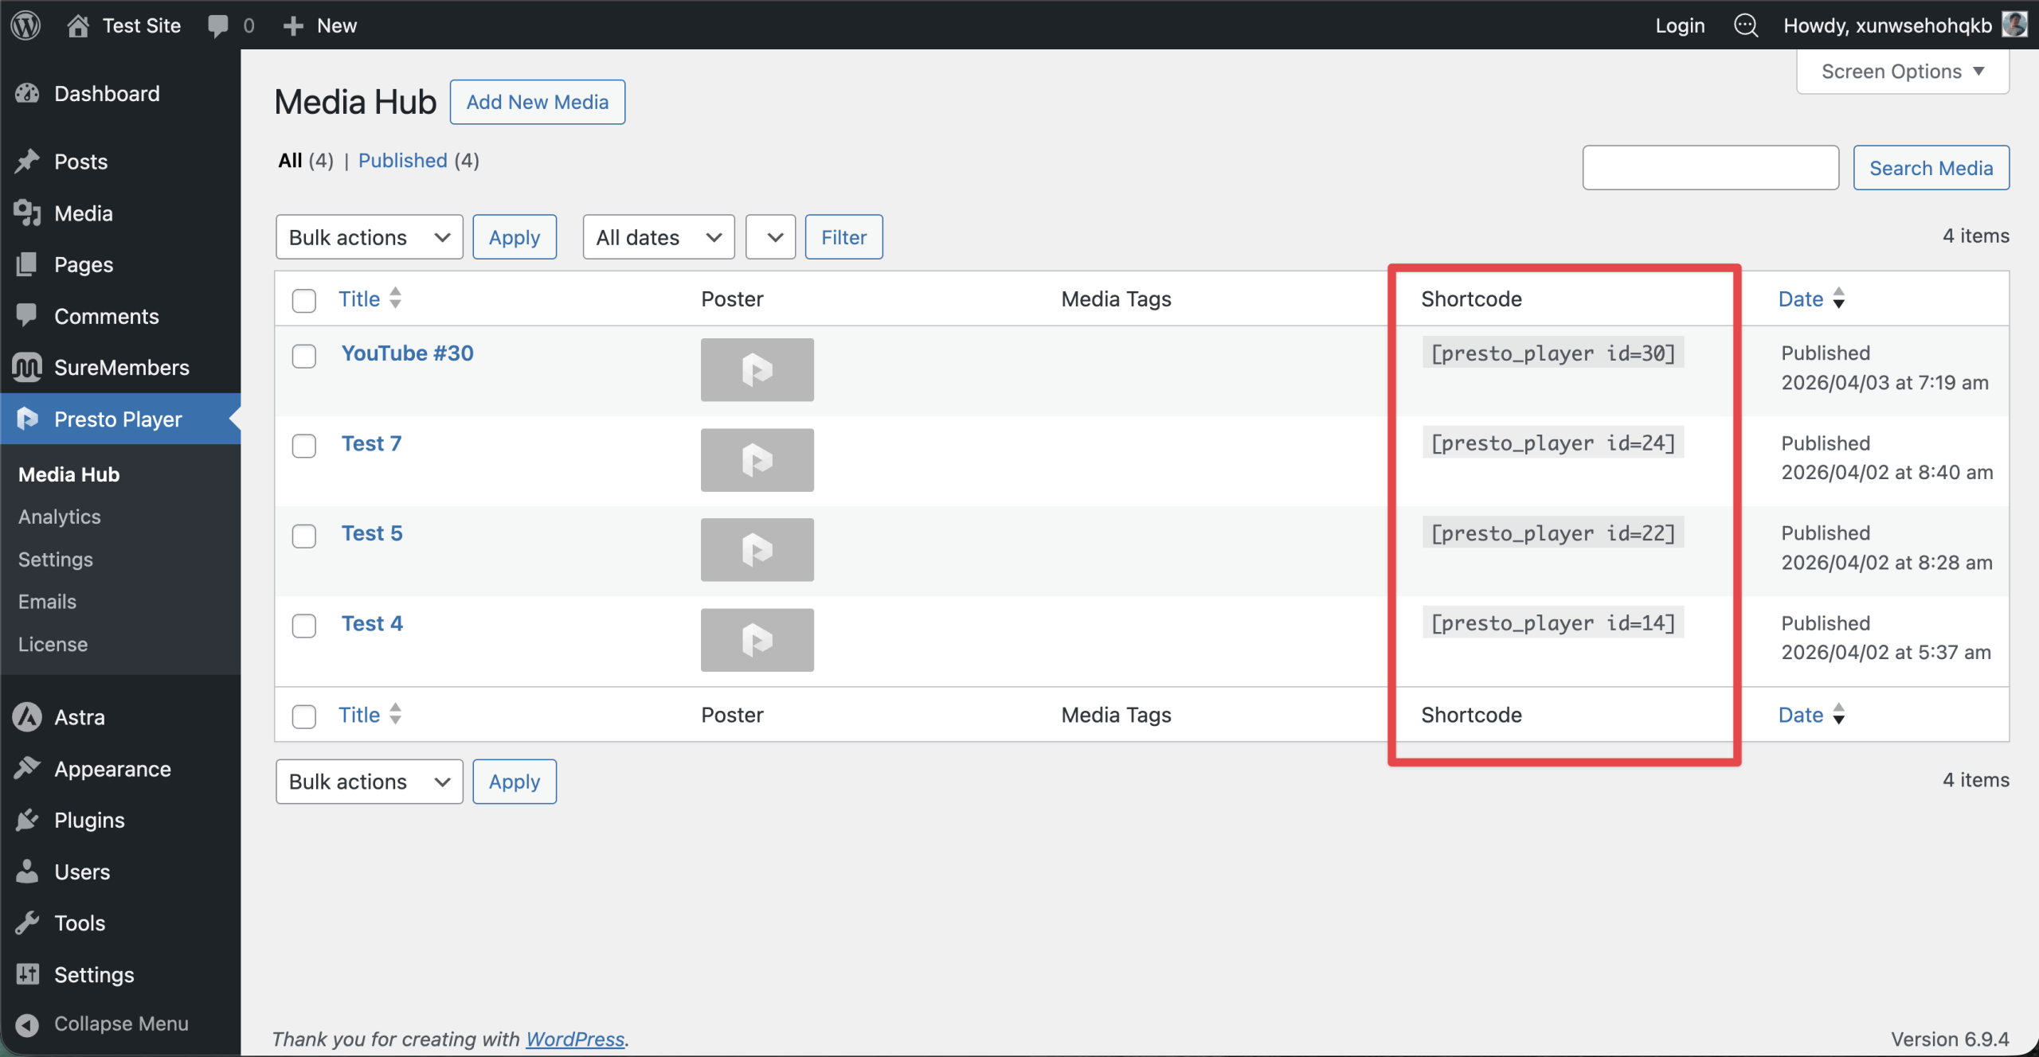Image resolution: width=2039 pixels, height=1057 pixels.
Task: Click the search icon next to Login
Action: click(1745, 25)
